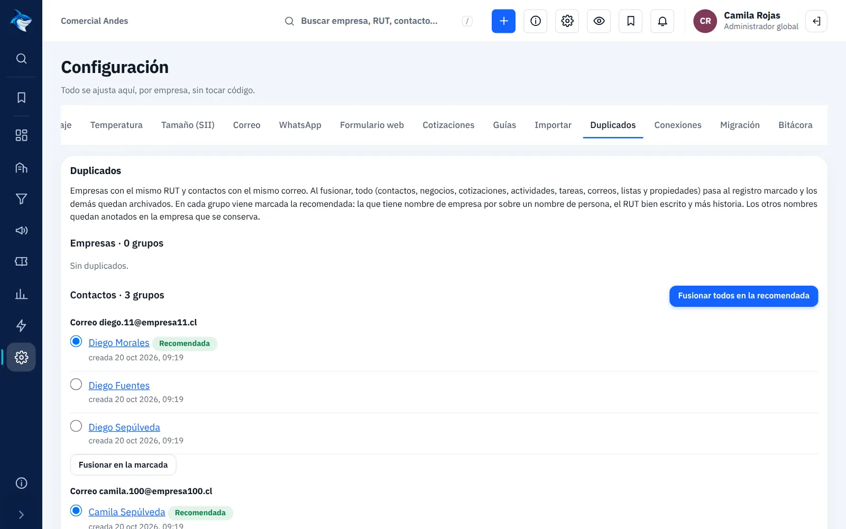The image size is (846, 529).
Task: Open the ticket icon in sidebar
Action: tap(21, 261)
